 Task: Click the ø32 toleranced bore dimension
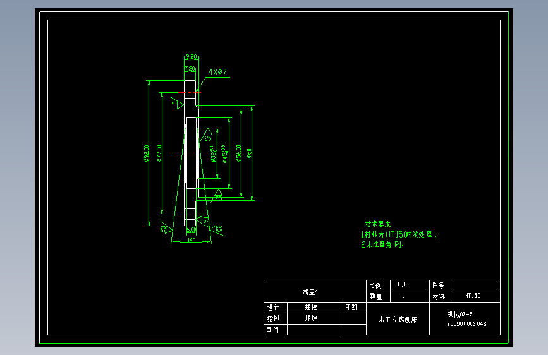click(x=213, y=154)
